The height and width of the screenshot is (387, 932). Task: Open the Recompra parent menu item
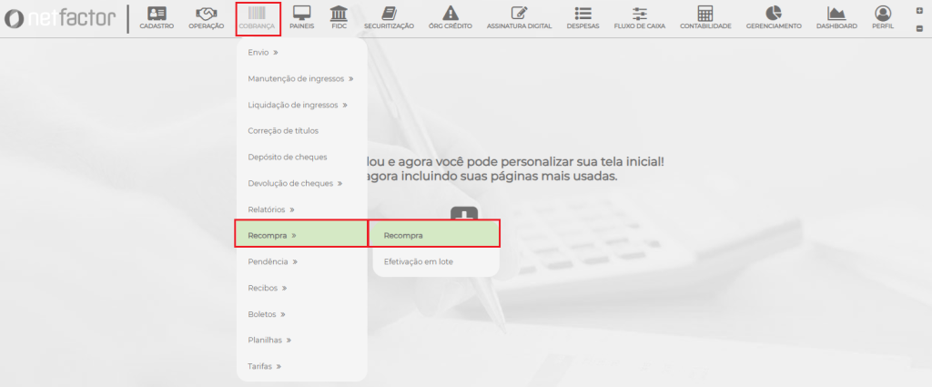300,236
